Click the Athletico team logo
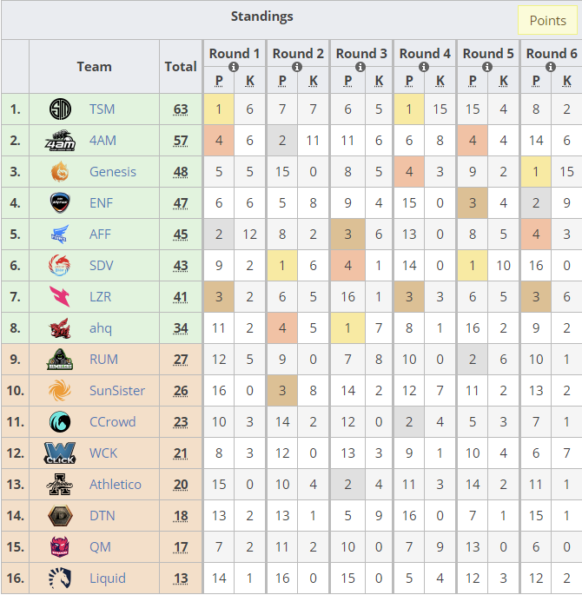 60,484
